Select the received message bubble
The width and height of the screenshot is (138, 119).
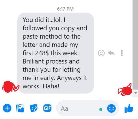coord(56,53)
